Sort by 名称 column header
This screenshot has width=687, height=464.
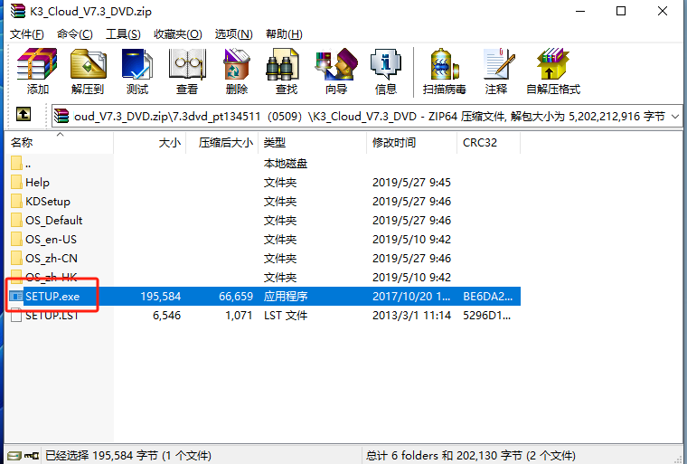click(x=60, y=143)
